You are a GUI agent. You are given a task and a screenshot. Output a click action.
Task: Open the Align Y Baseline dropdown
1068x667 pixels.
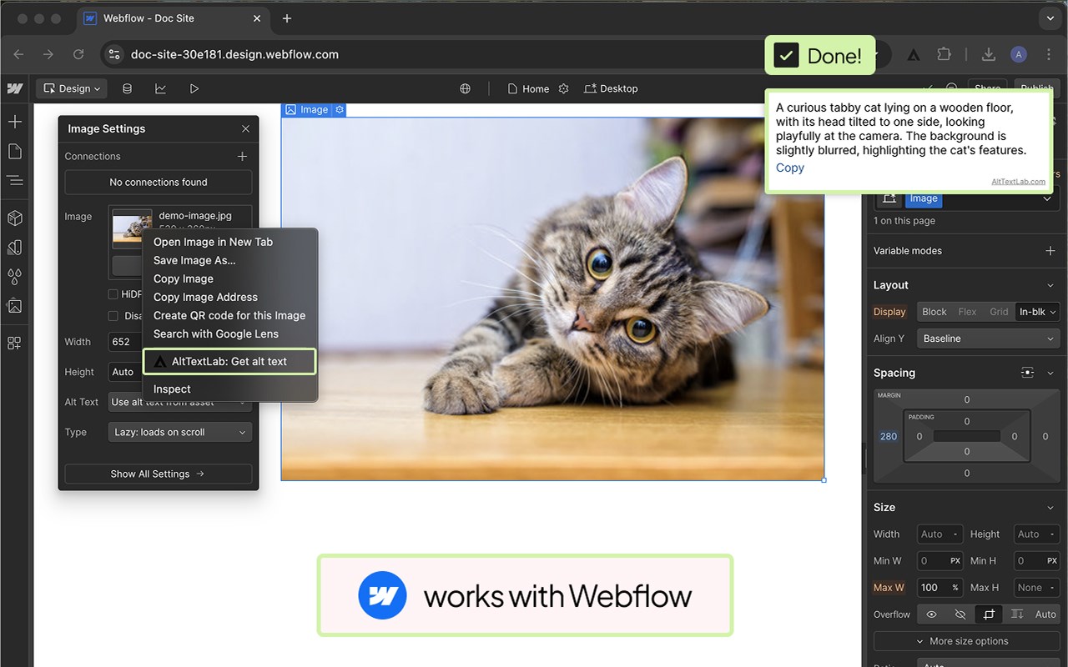coord(988,339)
